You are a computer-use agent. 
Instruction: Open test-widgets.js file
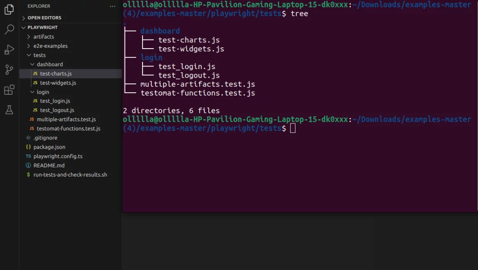pos(58,83)
